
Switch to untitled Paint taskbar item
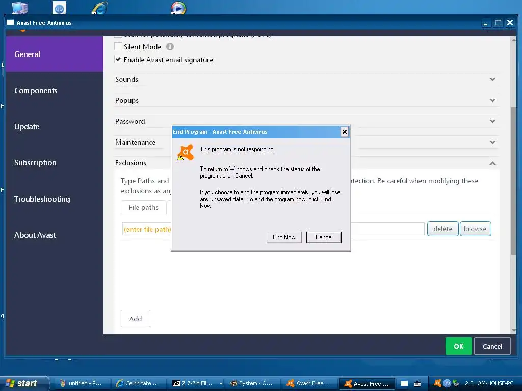[81, 383]
